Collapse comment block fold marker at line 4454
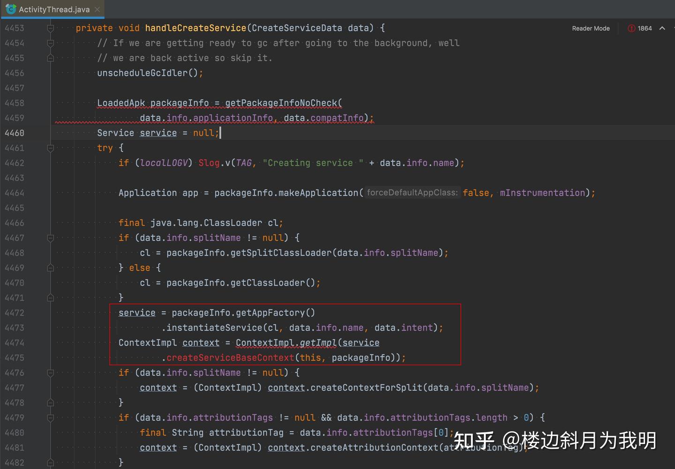The width and height of the screenshot is (675, 469). click(51, 43)
